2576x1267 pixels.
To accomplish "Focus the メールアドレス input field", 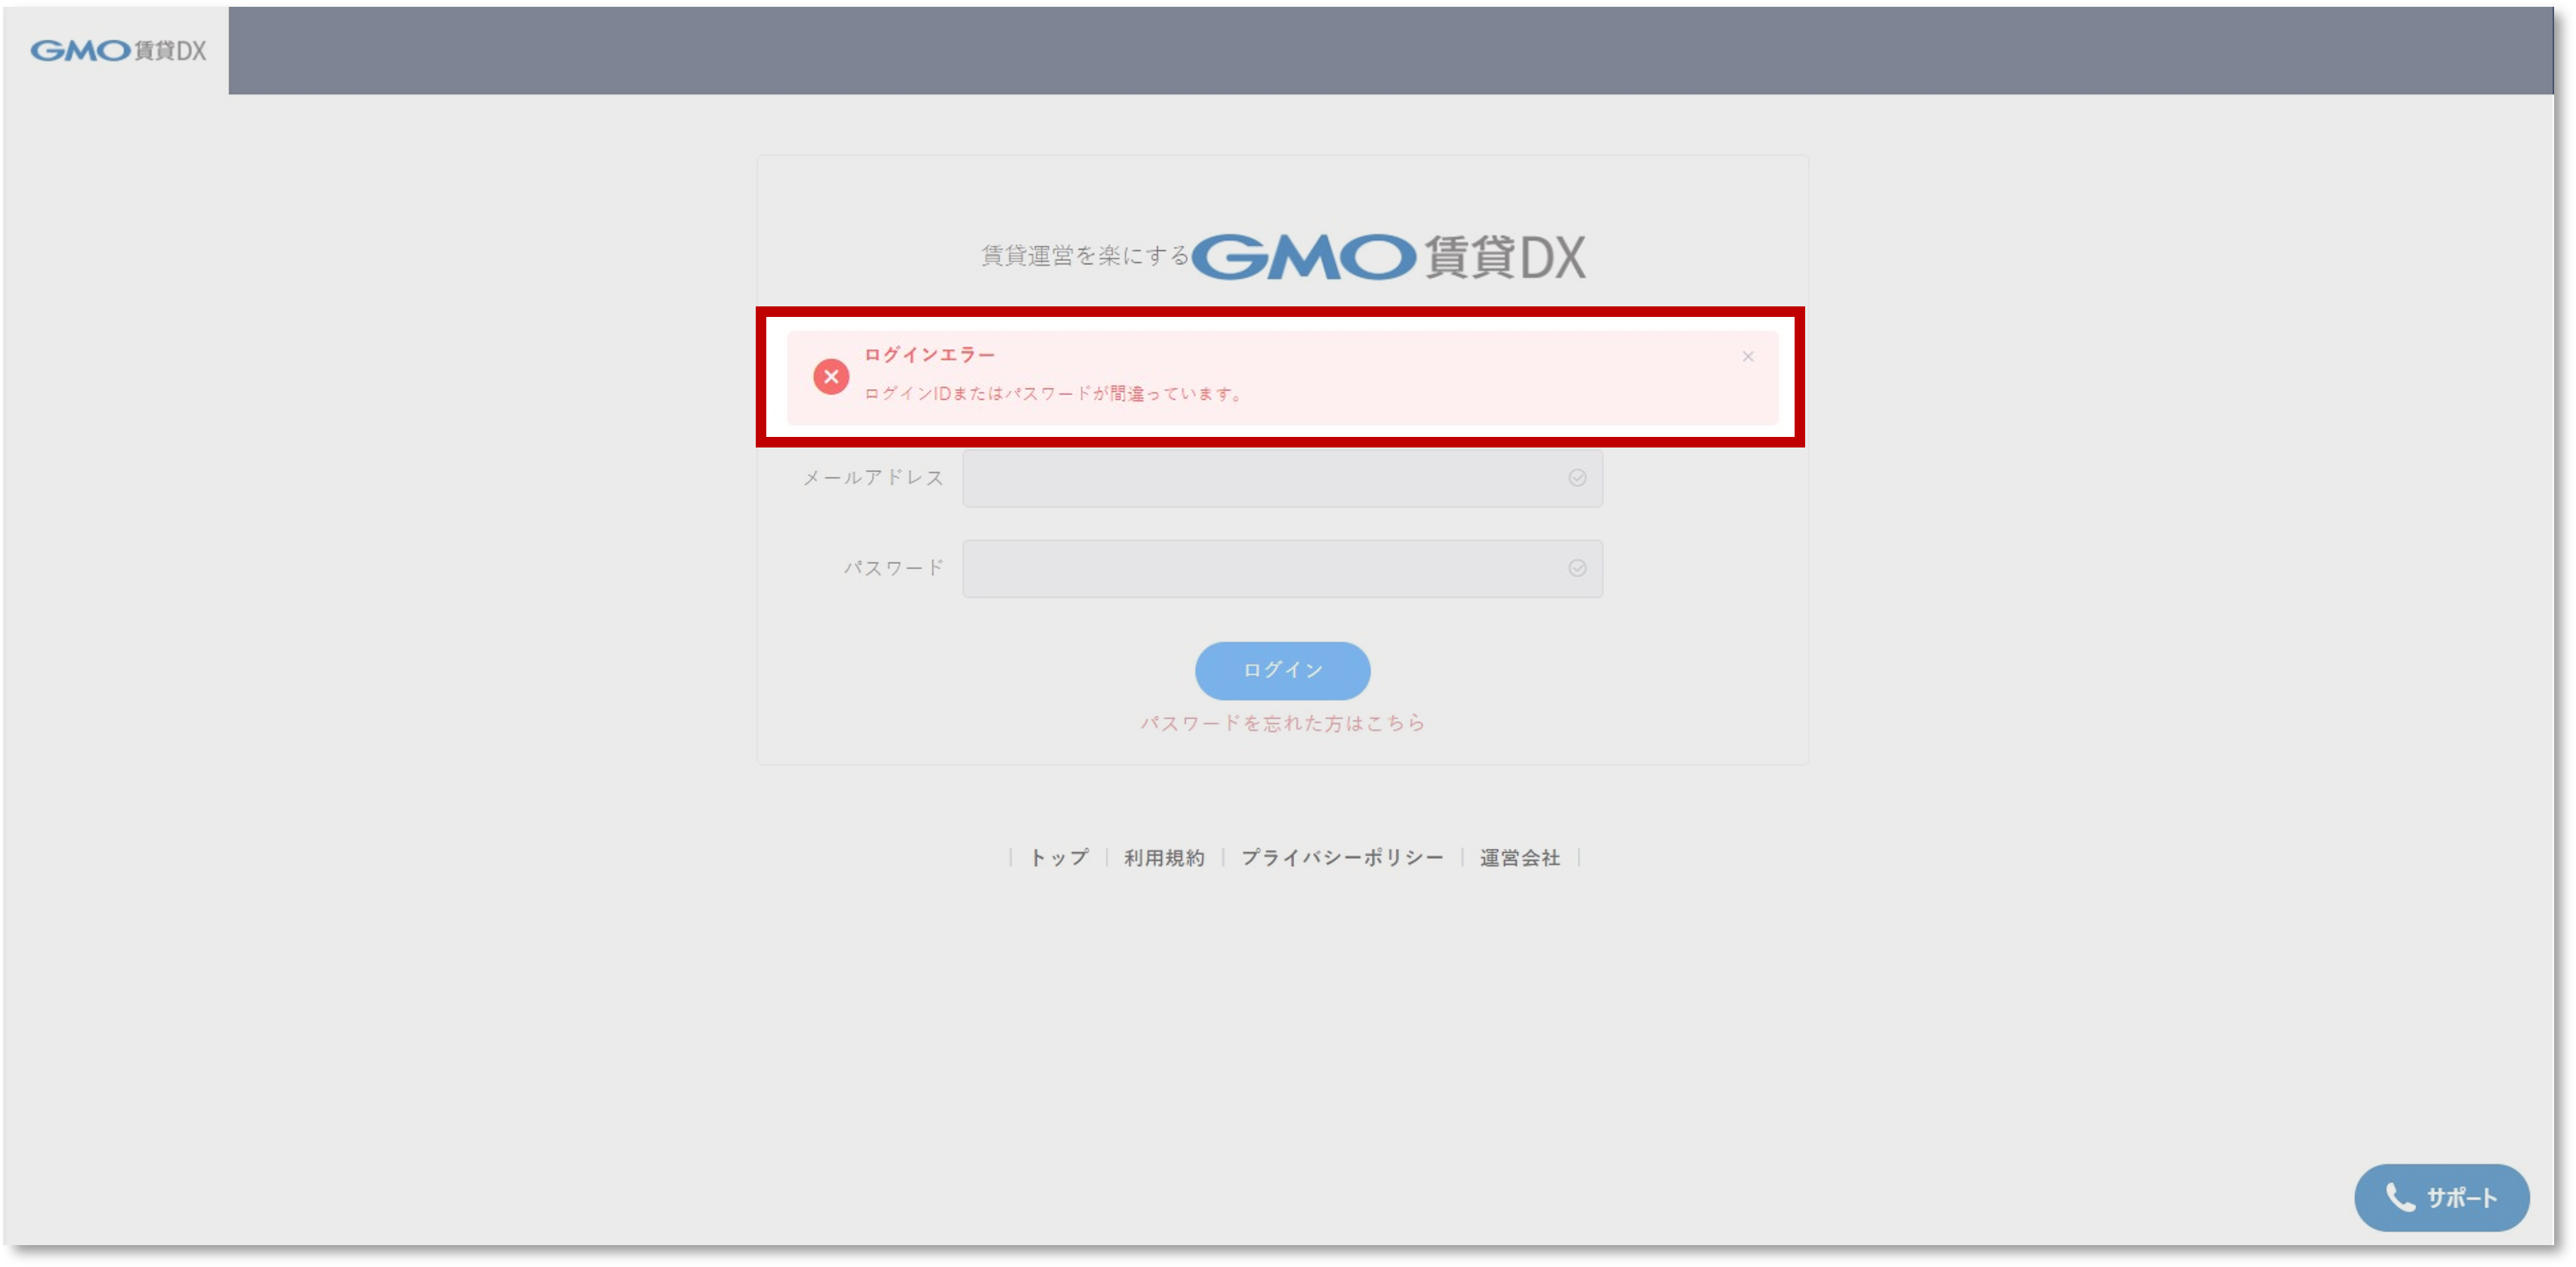I will tap(1282, 478).
